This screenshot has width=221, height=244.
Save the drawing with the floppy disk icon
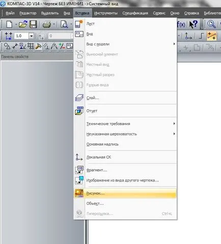33,24
